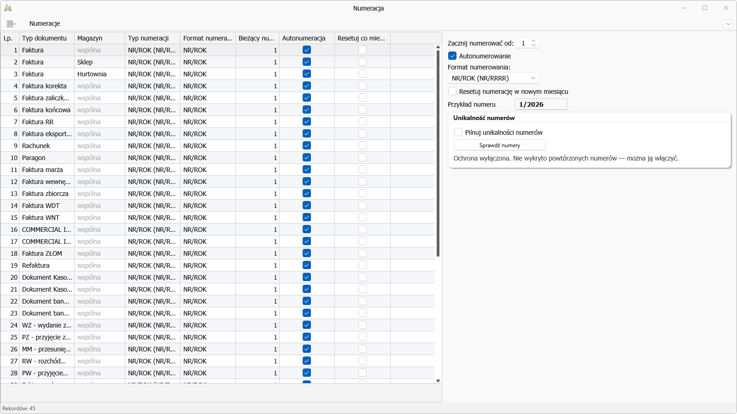The height and width of the screenshot is (414, 737).
Task: Click the table scrollbar down arrow
Action: coord(438,381)
